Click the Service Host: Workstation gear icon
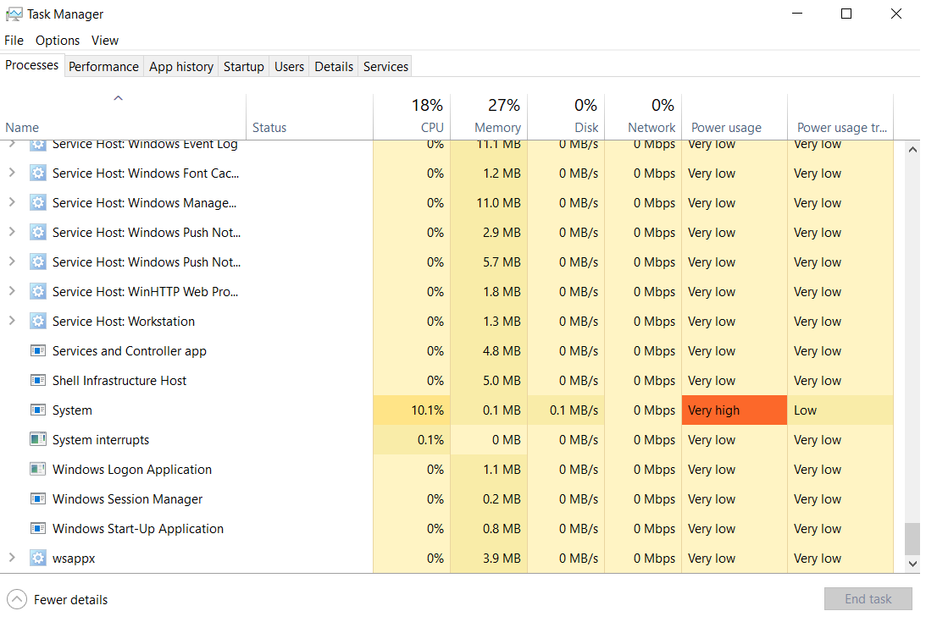 (38, 321)
